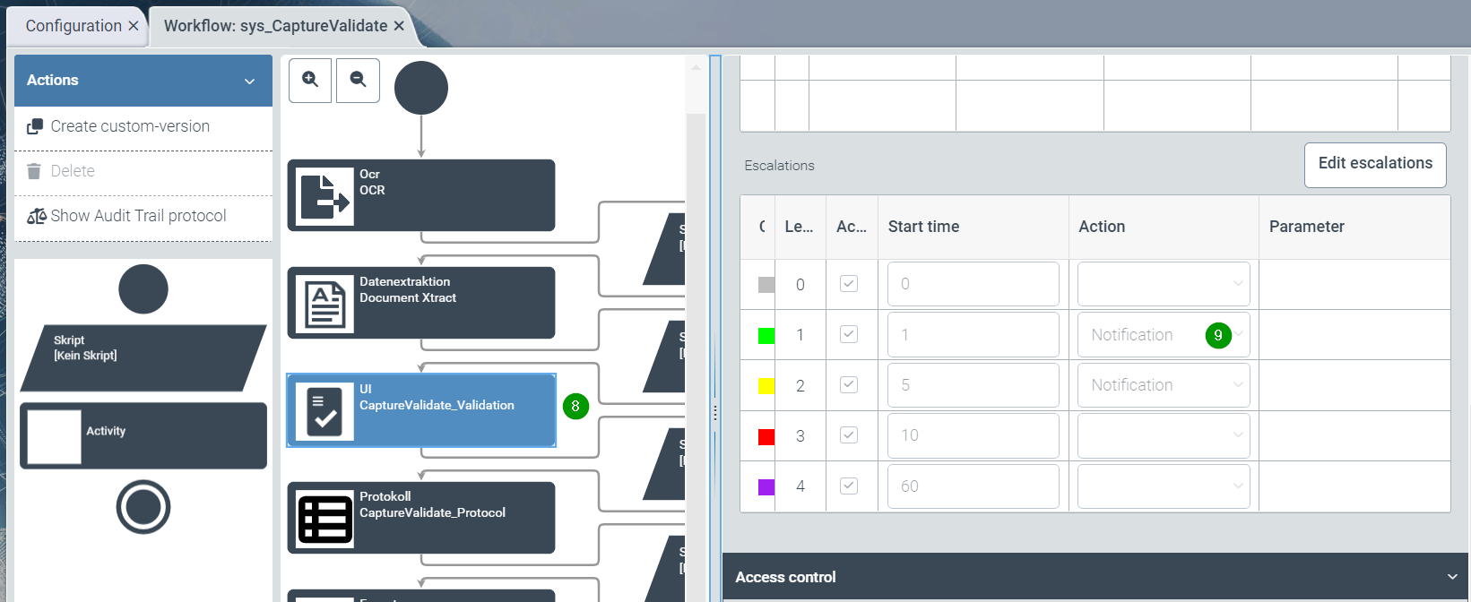Switch to the Configuration tab

click(74, 26)
